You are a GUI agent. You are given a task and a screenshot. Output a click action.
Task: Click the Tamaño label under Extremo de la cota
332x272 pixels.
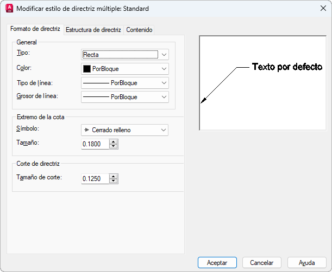pyautogui.click(x=28, y=143)
